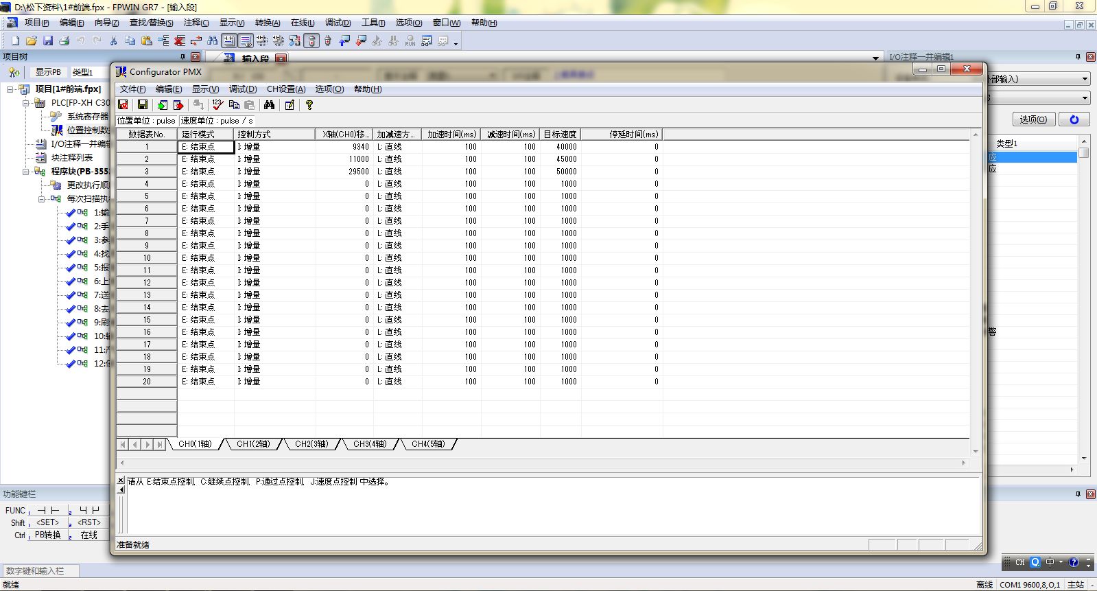Open the second combo box in I/O注释 panel
Screen dimensions: 1097x591
pyautogui.click(x=1085, y=98)
